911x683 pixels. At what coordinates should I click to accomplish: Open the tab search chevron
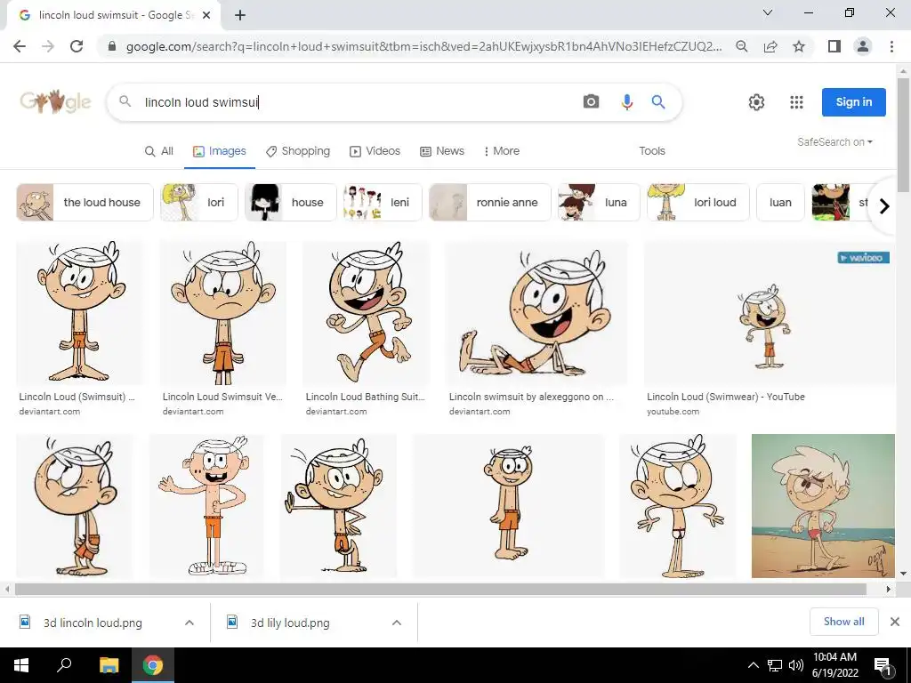pos(768,12)
